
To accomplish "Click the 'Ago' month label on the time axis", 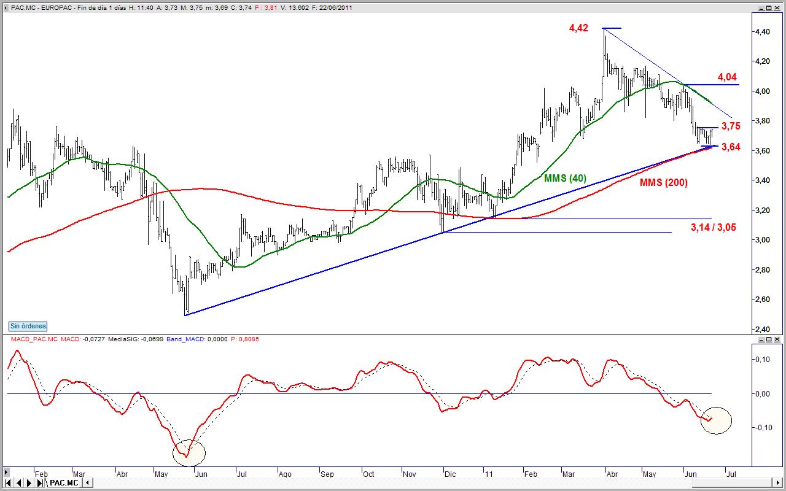I will pos(284,474).
